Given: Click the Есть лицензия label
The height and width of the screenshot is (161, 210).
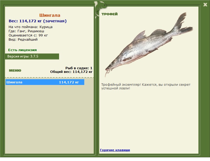Looking at the screenshot, I should 23,50.
